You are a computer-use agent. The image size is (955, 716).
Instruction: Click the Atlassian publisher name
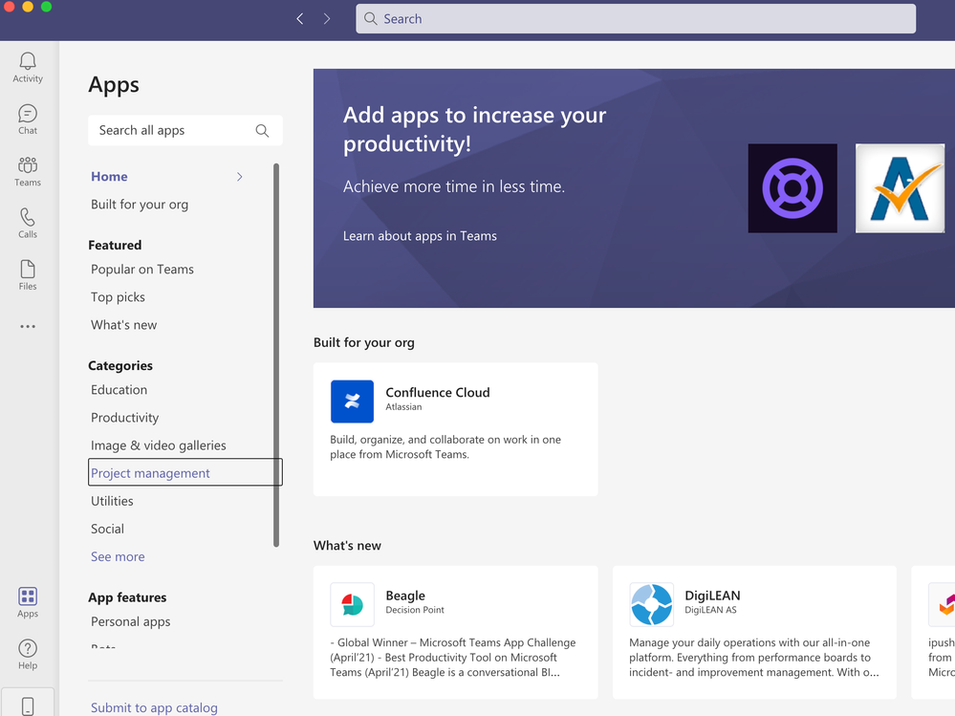coord(403,406)
